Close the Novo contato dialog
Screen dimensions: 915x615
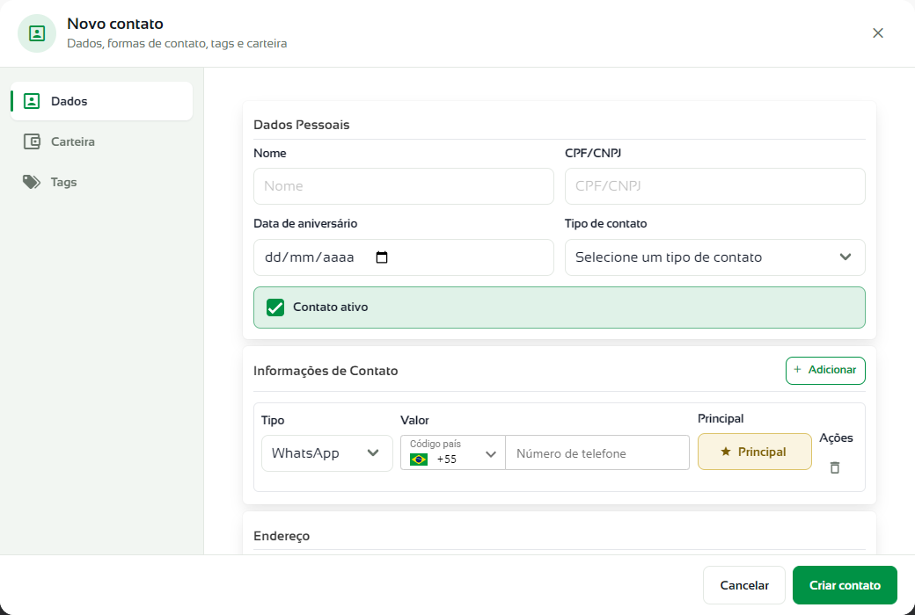pyautogui.click(x=878, y=33)
